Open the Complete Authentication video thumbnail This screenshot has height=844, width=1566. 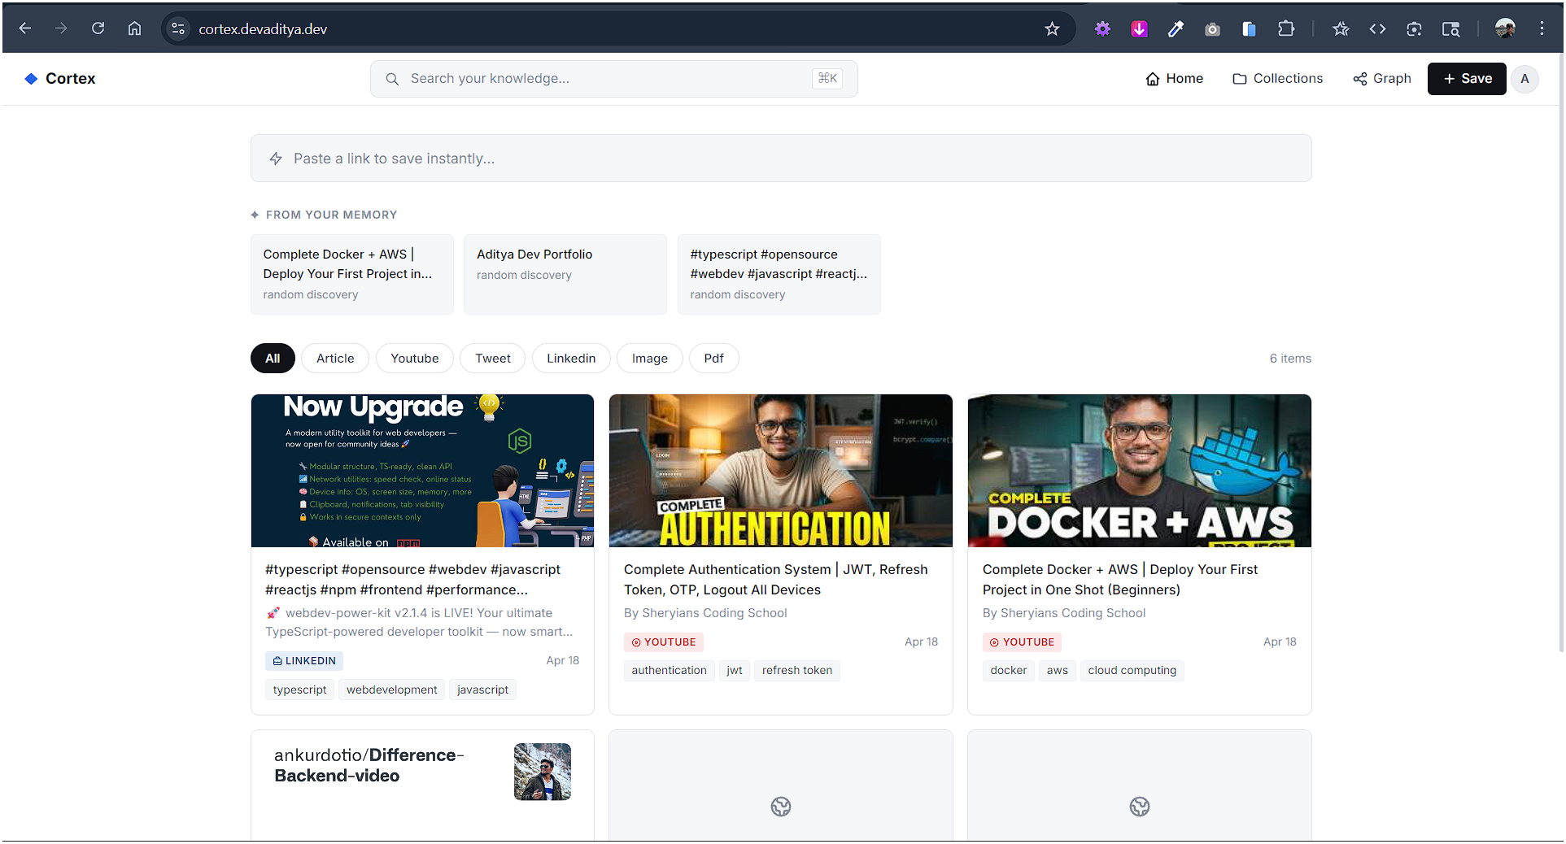click(780, 471)
